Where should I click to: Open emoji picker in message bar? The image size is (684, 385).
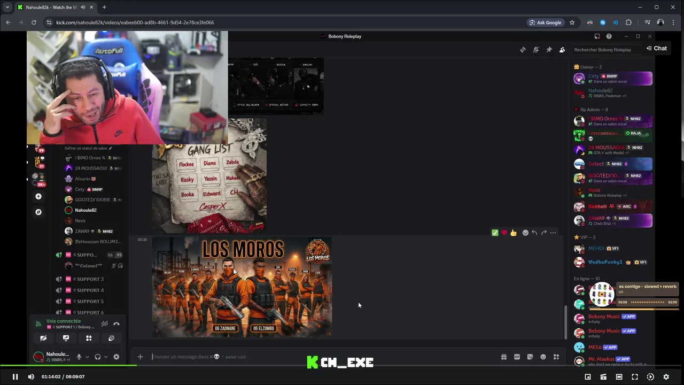(543, 357)
